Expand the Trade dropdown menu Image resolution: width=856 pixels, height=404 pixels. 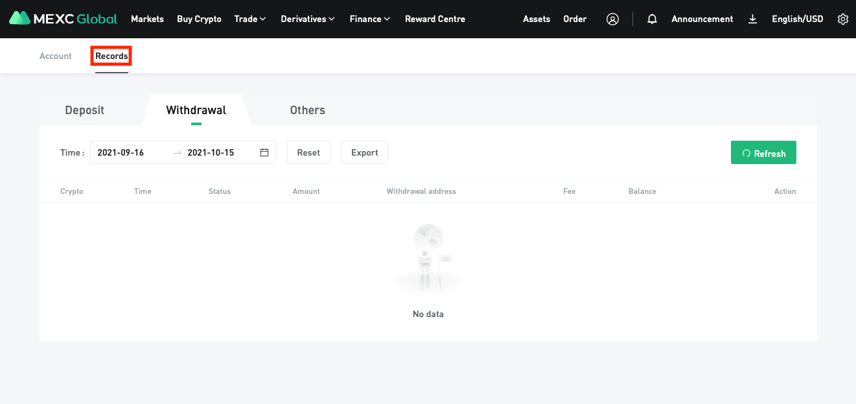(x=250, y=19)
